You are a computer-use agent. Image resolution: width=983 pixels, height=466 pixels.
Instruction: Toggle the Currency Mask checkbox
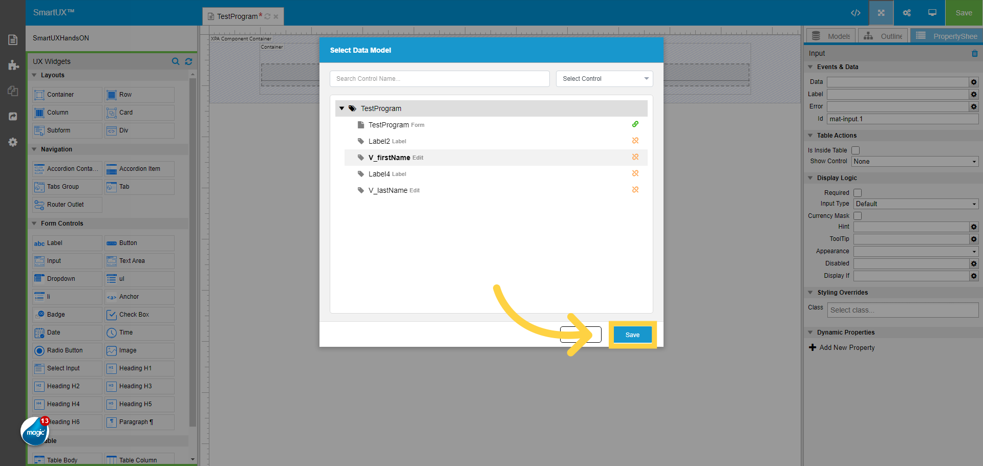click(858, 216)
